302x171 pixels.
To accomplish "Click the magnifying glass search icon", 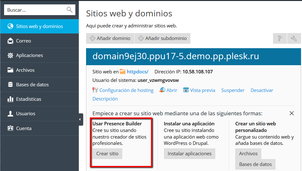I will click(70, 10).
